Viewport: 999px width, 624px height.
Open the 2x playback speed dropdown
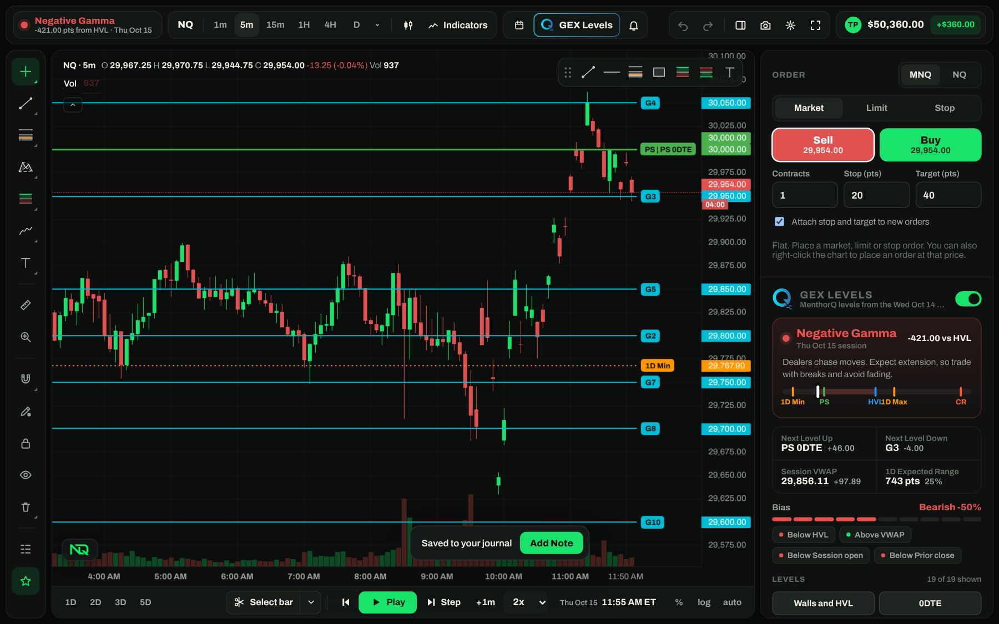point(529,602)
